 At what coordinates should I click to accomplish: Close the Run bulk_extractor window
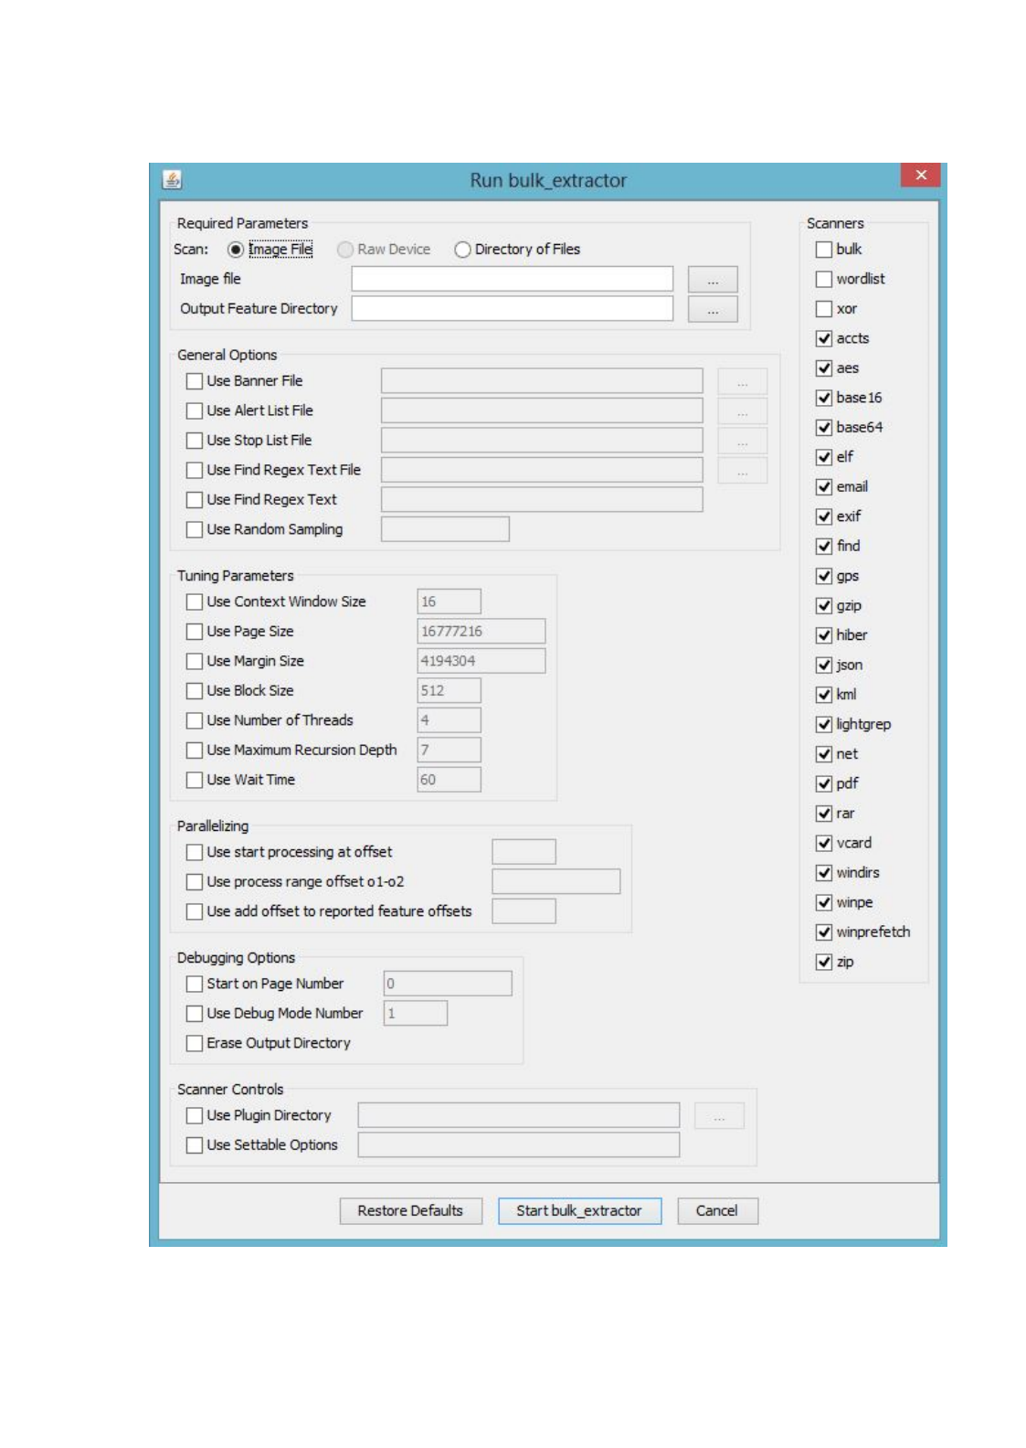point(921,175)
